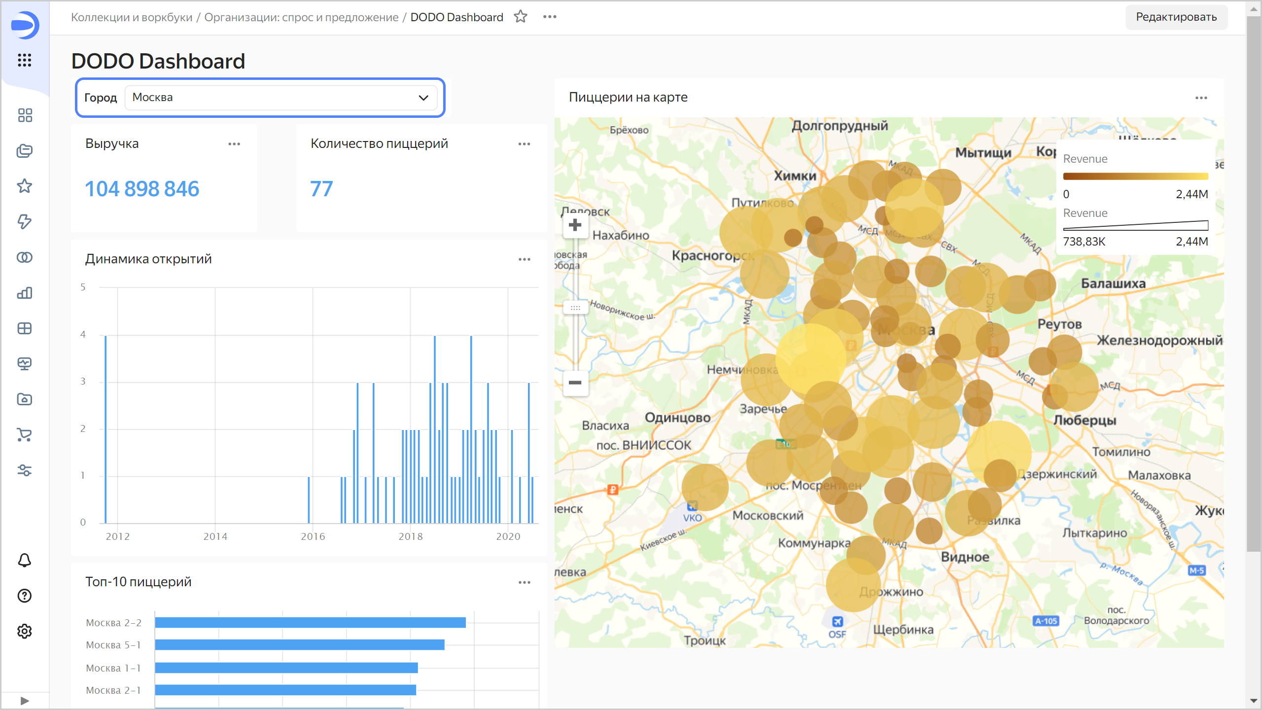Click the Редактировать button
This screenshot has height=710, width=1262.
pos(1176,17)
